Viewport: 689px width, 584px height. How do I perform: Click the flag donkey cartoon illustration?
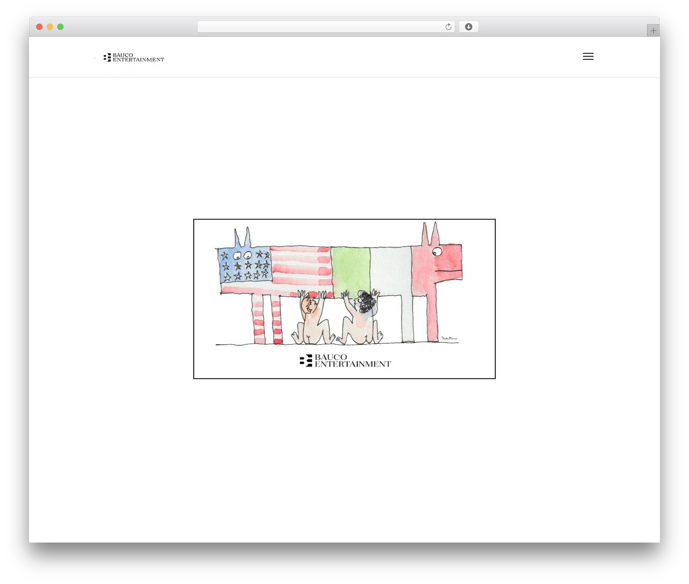(344, 299)
